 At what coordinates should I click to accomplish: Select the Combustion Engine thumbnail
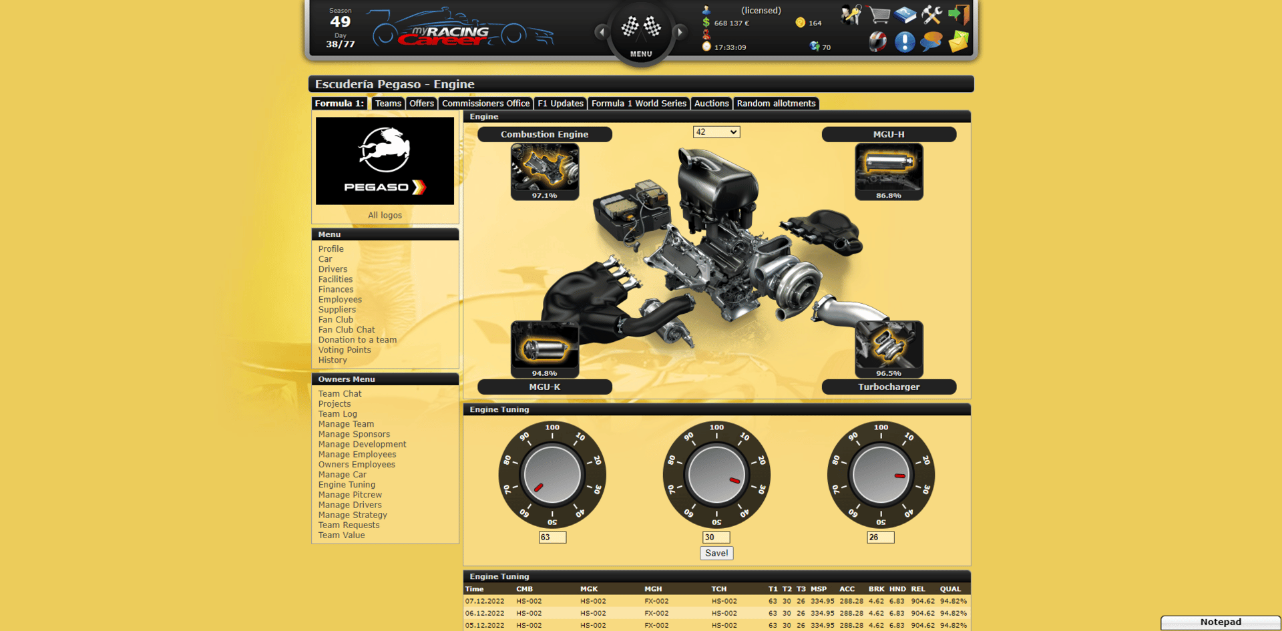[x=545, y=172]
